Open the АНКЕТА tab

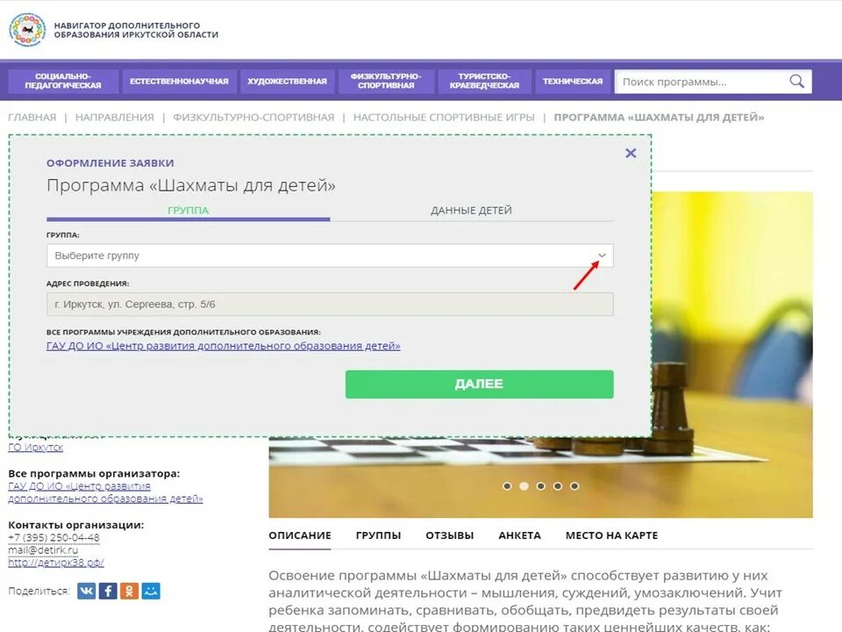coord(519,535)
